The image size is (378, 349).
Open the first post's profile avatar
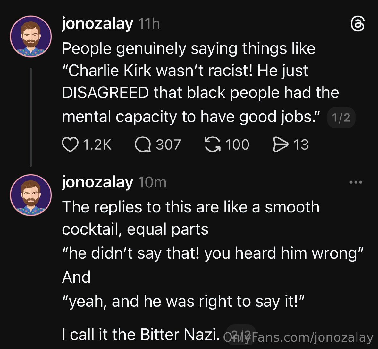(31, 36)
